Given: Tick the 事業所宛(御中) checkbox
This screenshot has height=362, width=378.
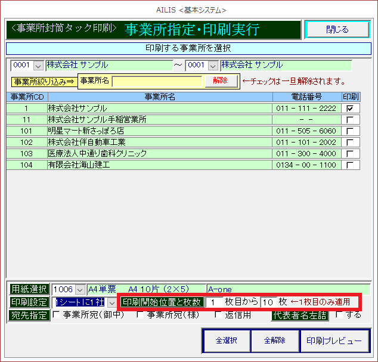Looking at the screenshot, I should tap(57, 315).
